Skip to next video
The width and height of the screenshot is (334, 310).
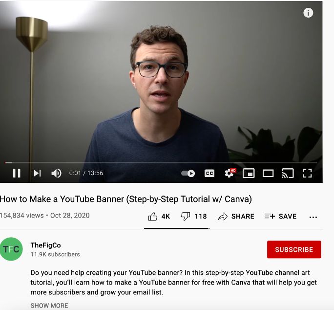tap(37, 173)
